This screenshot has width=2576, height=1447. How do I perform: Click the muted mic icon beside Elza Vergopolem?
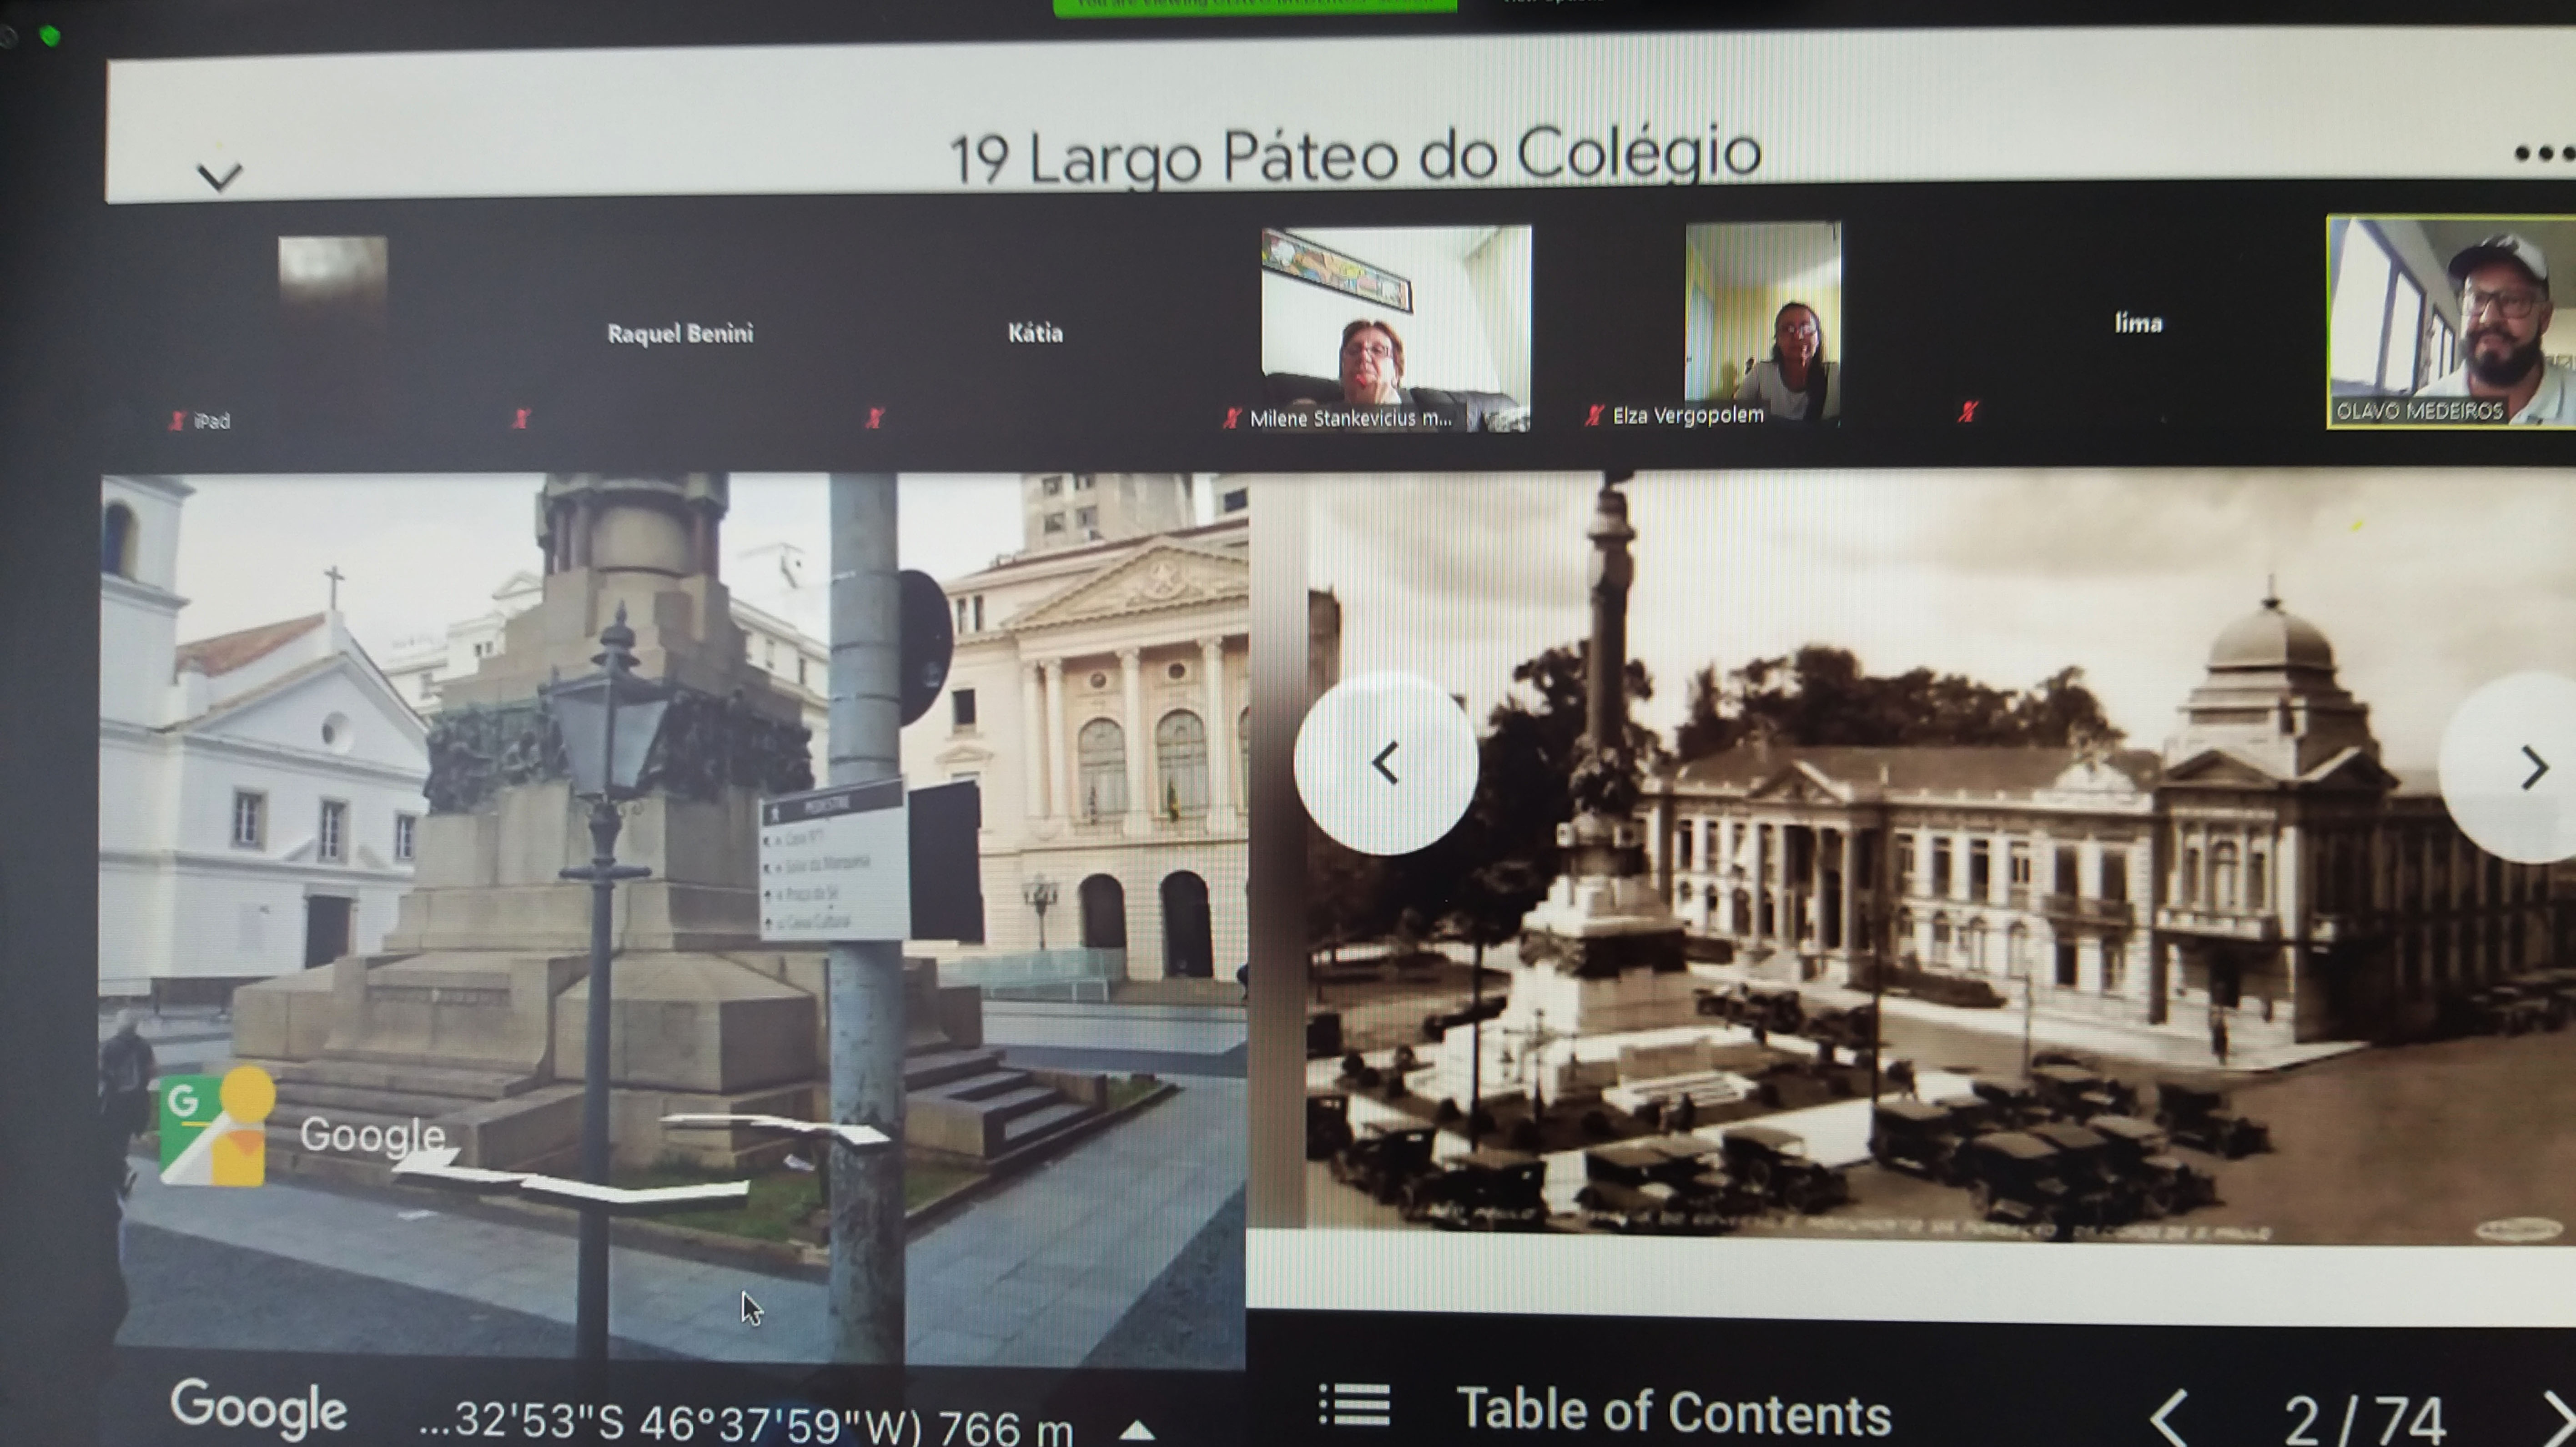click(1594, 415)
